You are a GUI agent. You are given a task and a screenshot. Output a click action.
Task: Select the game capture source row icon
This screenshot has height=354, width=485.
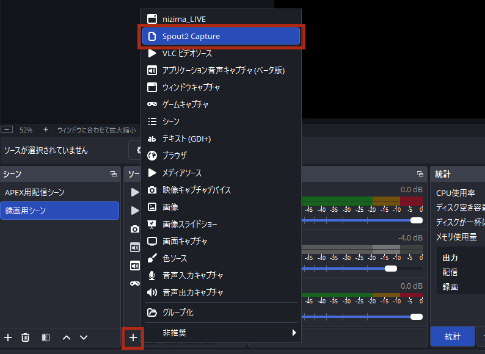pyautogui.click(x=135, y=284)
